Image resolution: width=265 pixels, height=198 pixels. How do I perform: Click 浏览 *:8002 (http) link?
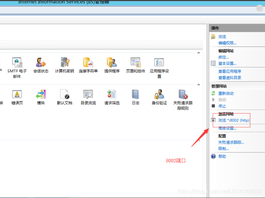coord(234,120)
